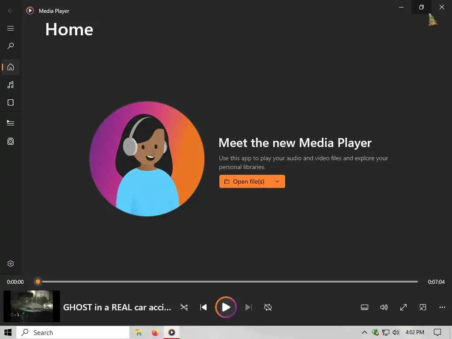Image resolution: width=452 pixels, height=339 pixels.
Task: Click the speaker icon in the system tray
Action: click(396, 332)
